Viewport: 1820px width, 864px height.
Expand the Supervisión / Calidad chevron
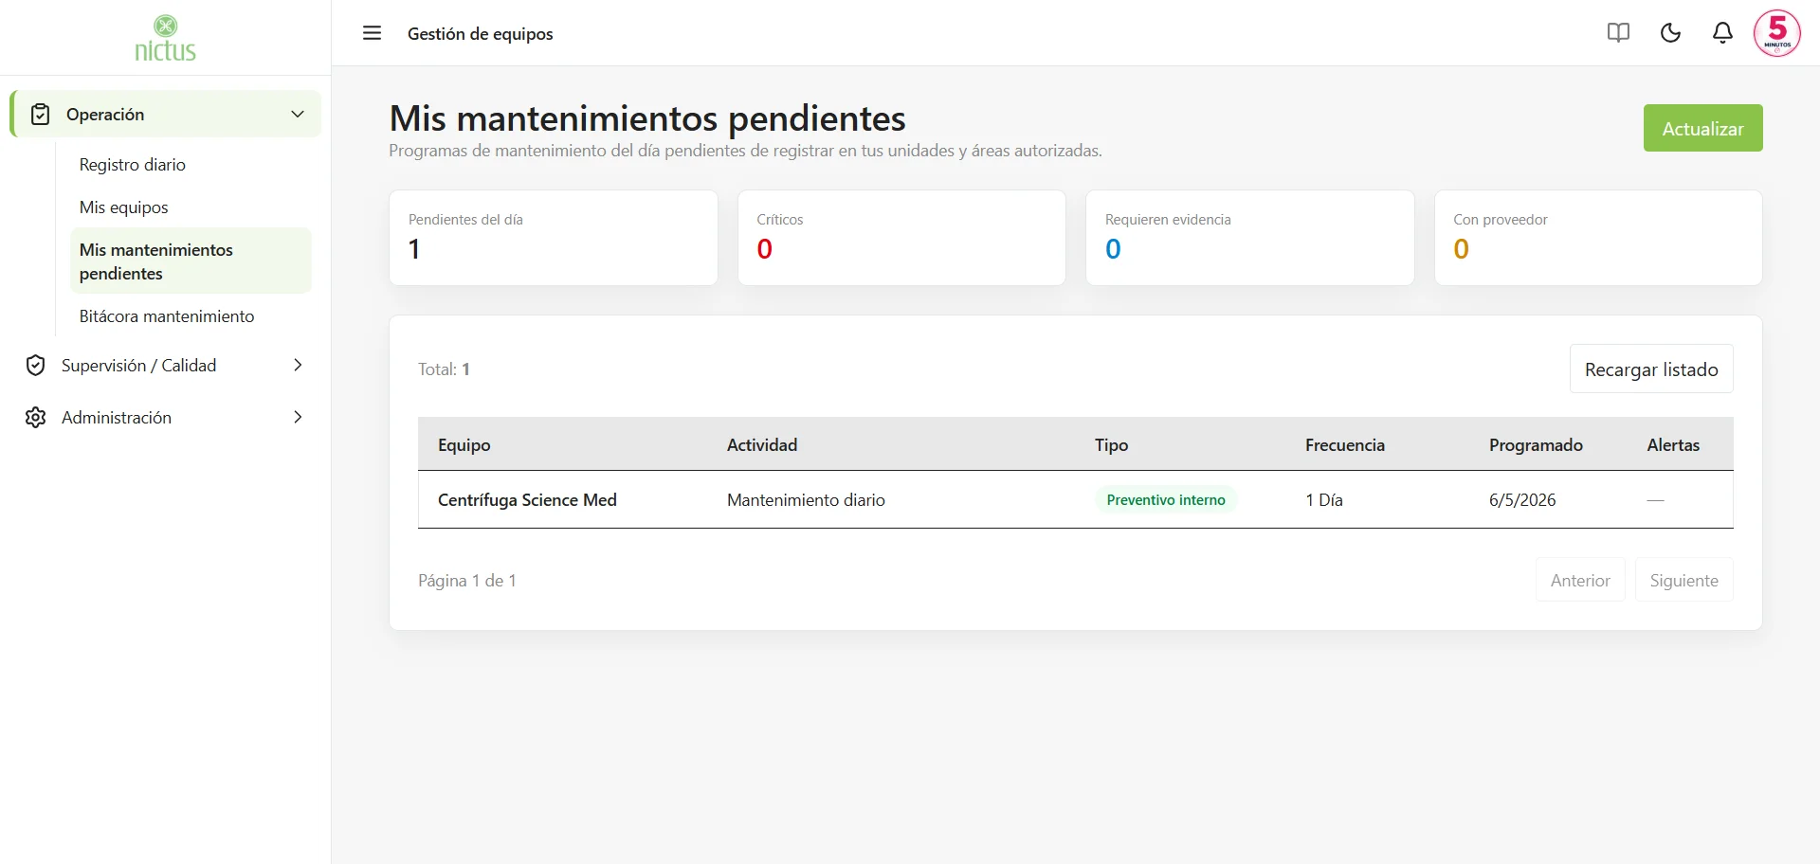[298, 366]
